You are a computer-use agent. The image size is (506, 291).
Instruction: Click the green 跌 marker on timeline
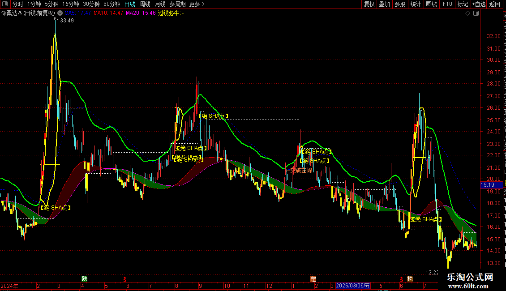(85, 279)
